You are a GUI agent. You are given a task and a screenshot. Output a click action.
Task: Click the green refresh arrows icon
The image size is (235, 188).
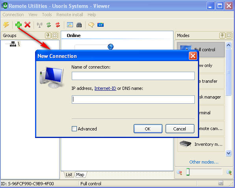pyautogui.click(x=49, y=25)
